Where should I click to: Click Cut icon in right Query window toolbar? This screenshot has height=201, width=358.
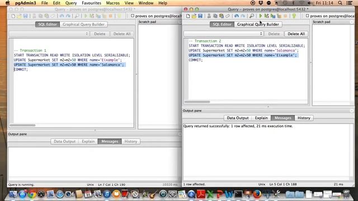coord(209,16)
